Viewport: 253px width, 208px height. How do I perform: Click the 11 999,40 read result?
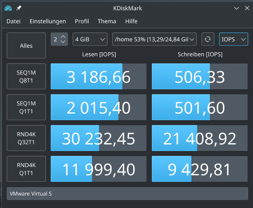(99, 169)
